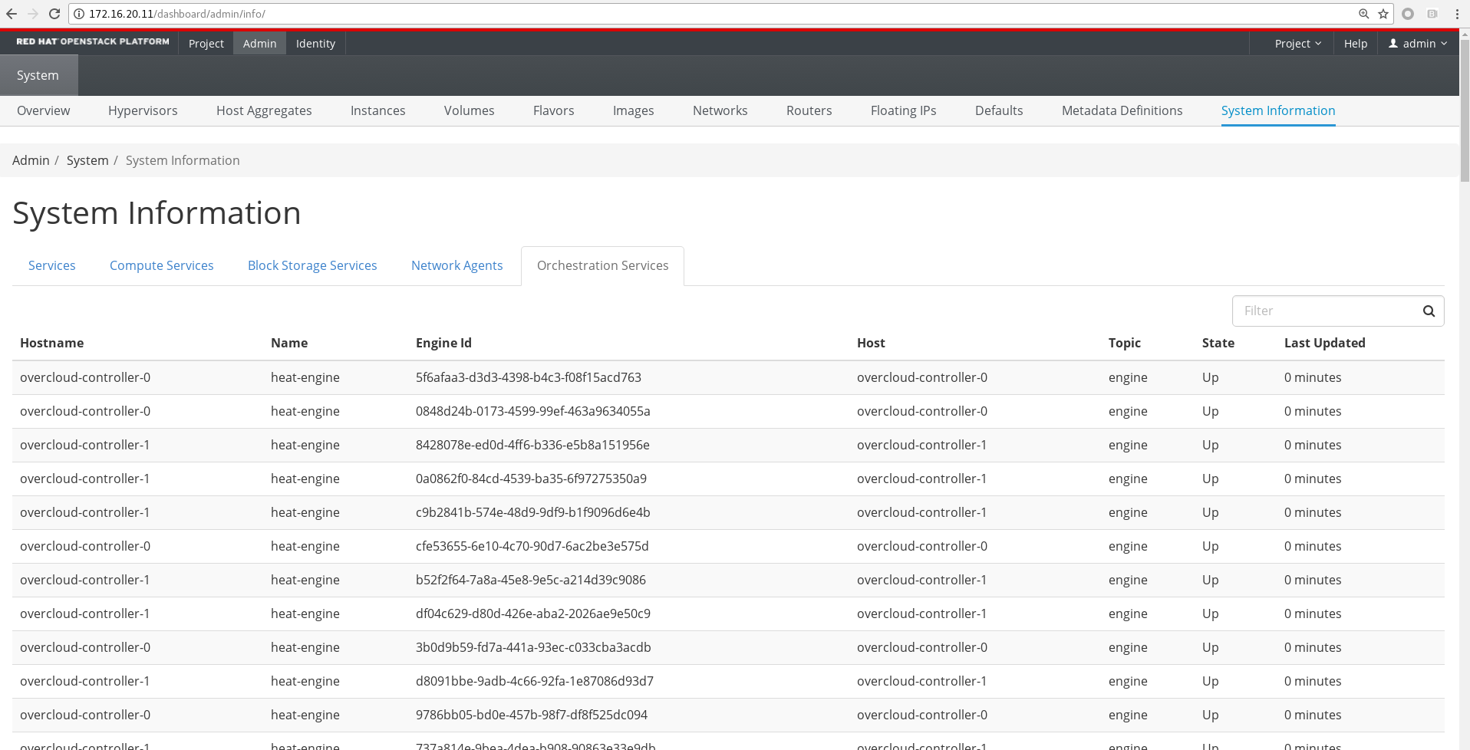Viewport: 1470px width, 750px height.
Task: Open the Floating IPs page
Action: 904,110
